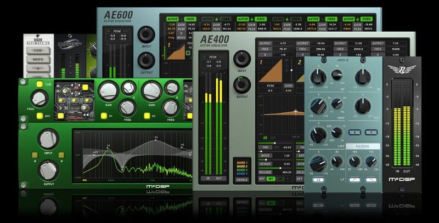Image resolution: width=439 pixels, height=223 pixels.
Task: Select the band 1 curve display in AE600
Action: click(176, 50)
